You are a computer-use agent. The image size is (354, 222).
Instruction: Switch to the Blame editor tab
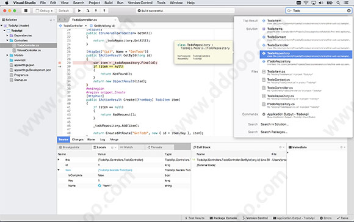coord(91,139)
